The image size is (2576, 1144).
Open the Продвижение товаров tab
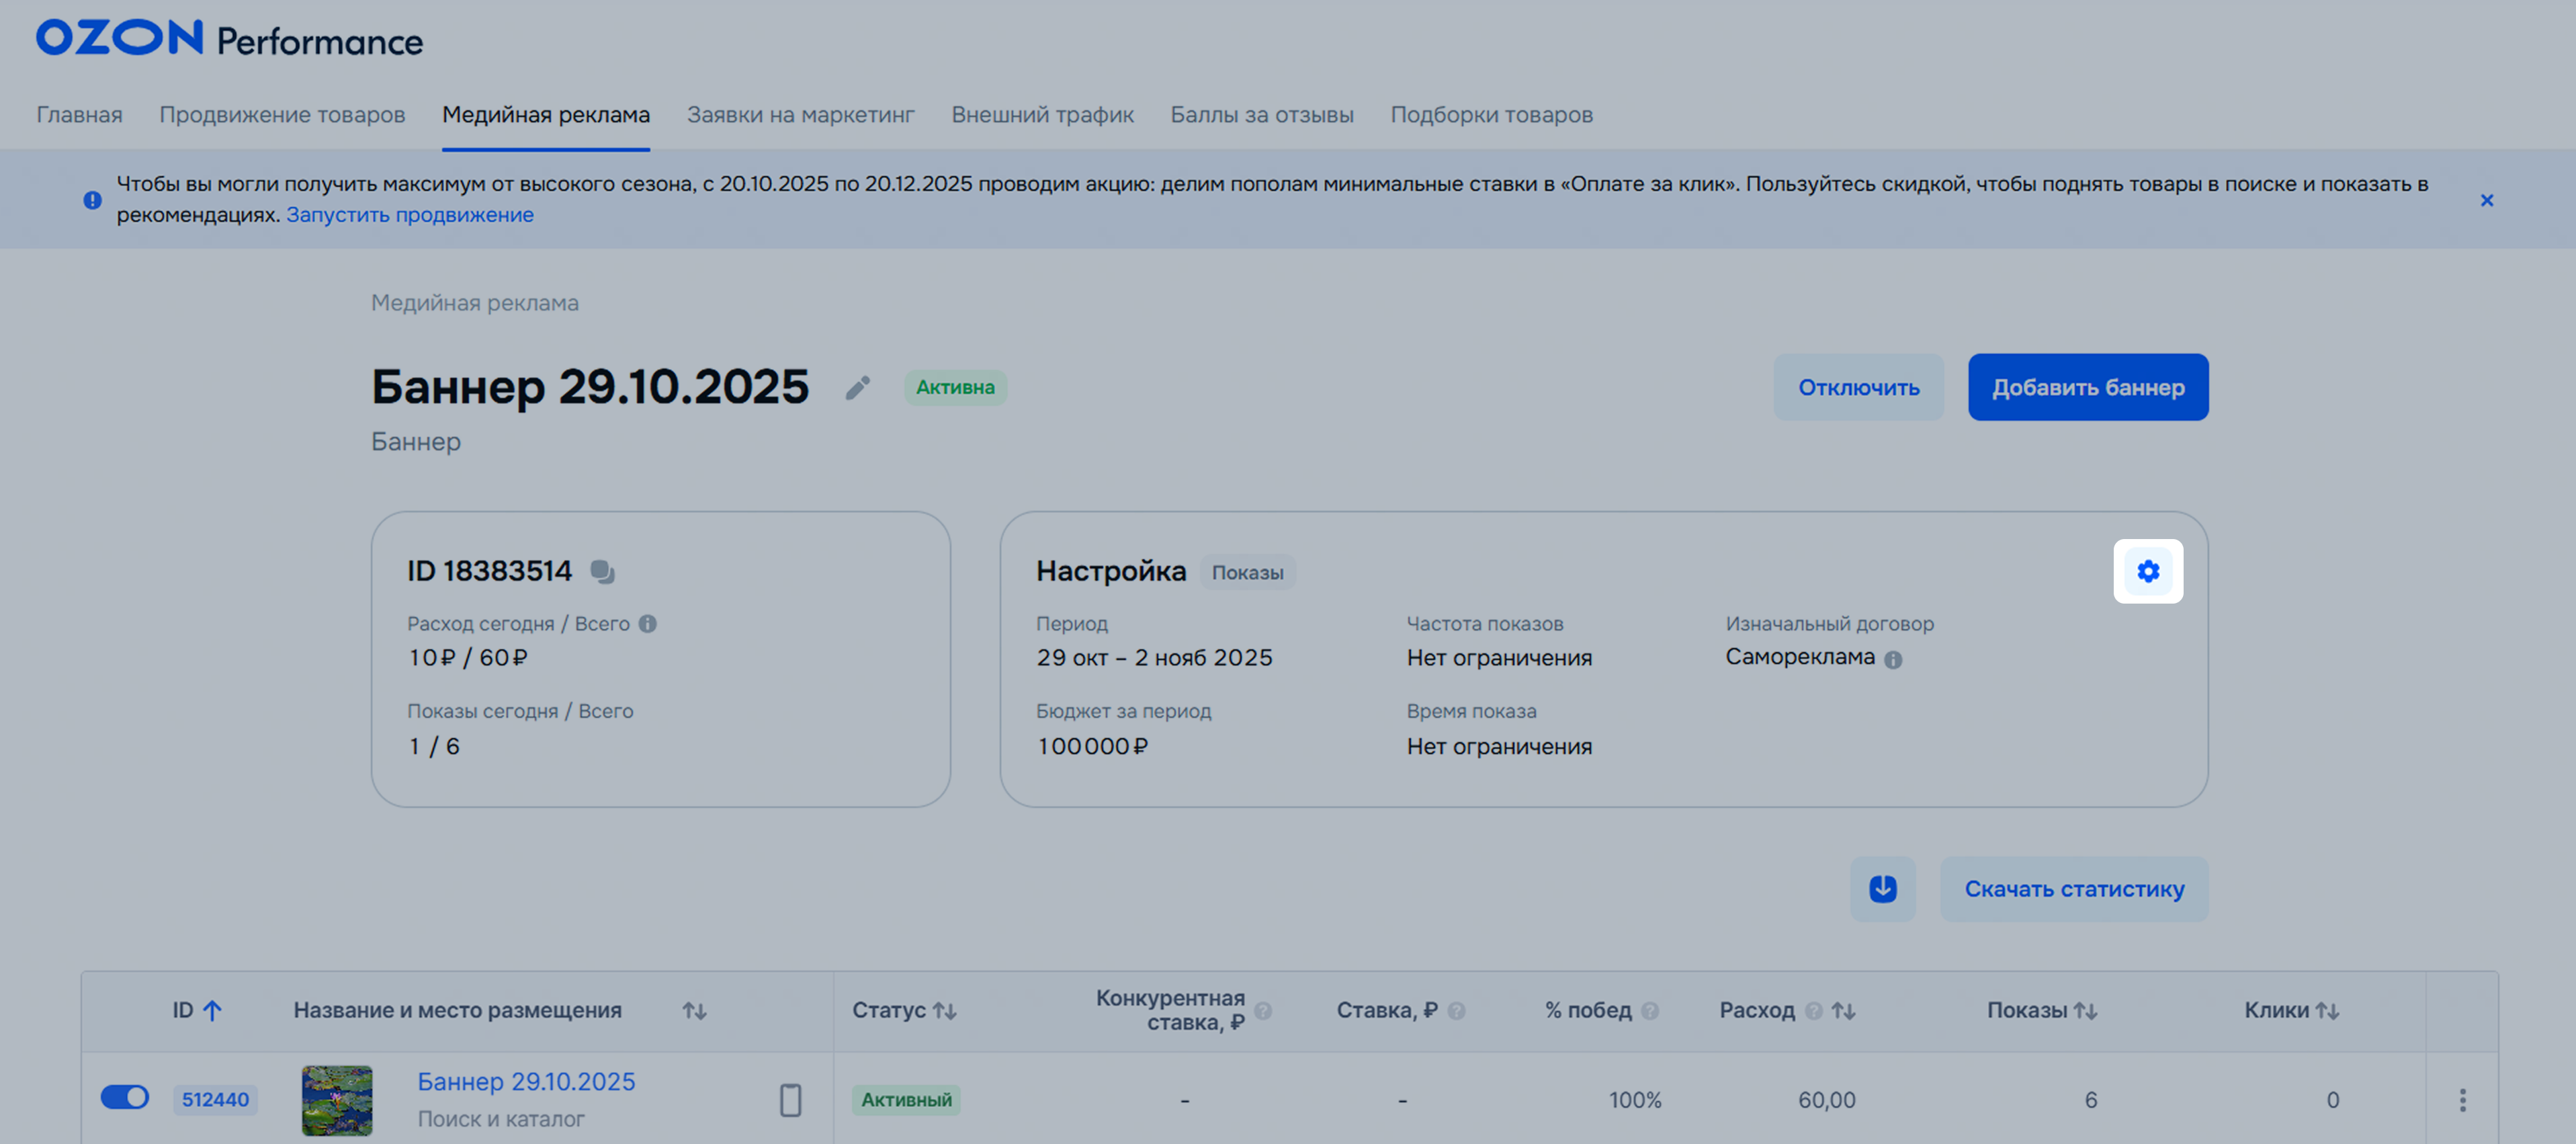pos(282,115)
